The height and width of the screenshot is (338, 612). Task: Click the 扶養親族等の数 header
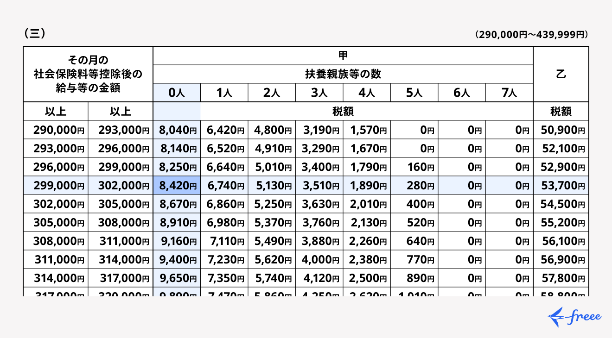[x=343, y=74]
